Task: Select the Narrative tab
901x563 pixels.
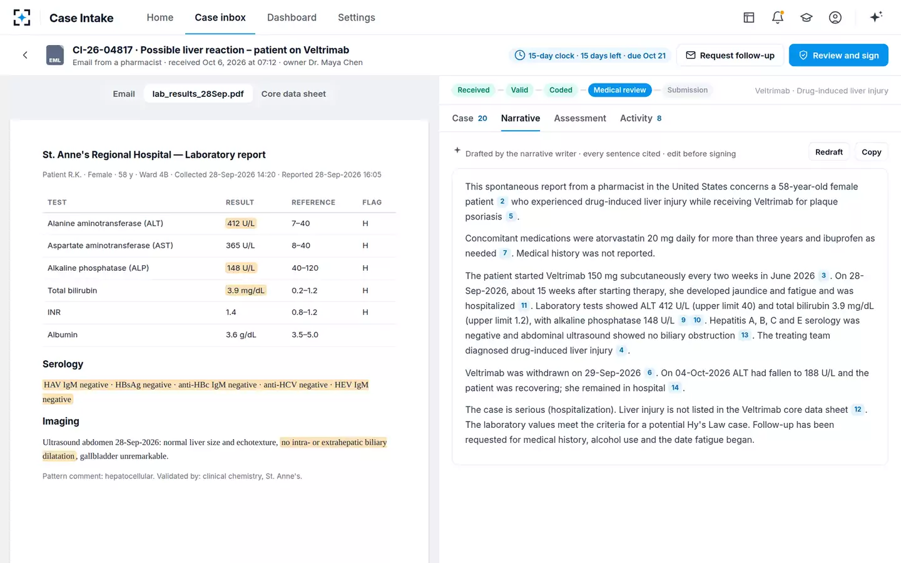Action: pos(521,118)
